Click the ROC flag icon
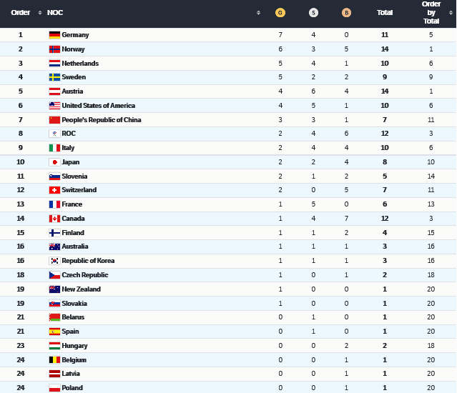Viewport: 457px width, 393px height. tap(54, 134)
